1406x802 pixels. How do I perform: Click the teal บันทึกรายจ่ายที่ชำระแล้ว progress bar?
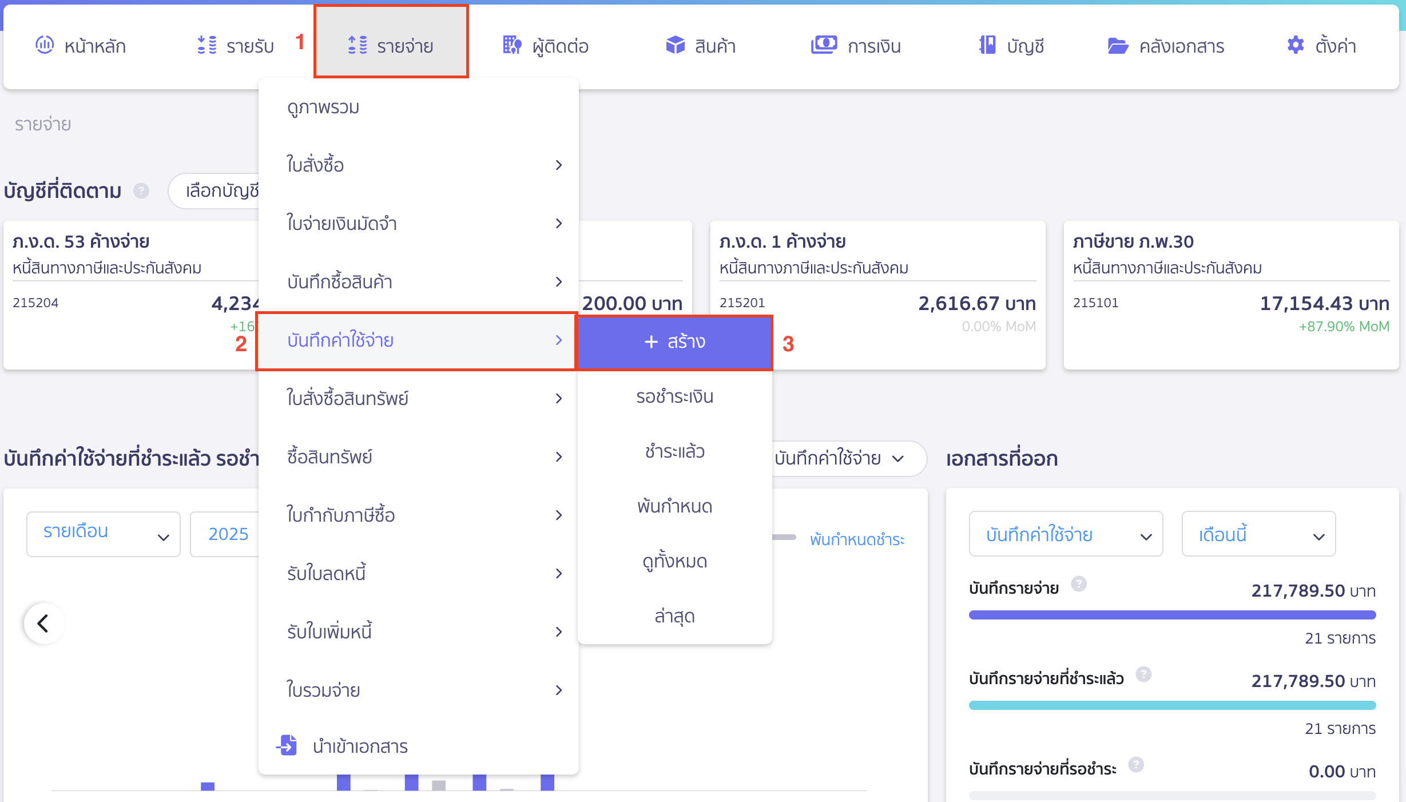tap(1172, 705)
